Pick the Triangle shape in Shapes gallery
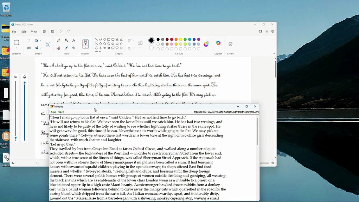359x202 pixels. (x=121, y=40)
